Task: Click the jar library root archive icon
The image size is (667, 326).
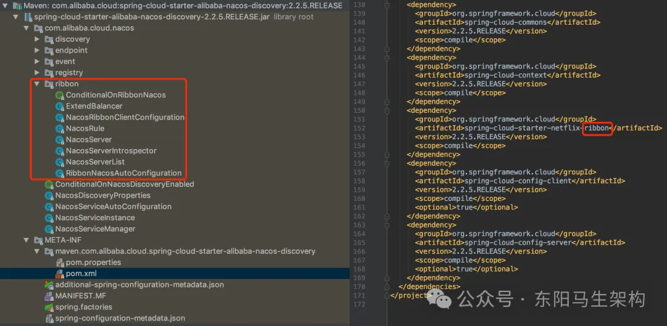Action: [x=28, y=17]
